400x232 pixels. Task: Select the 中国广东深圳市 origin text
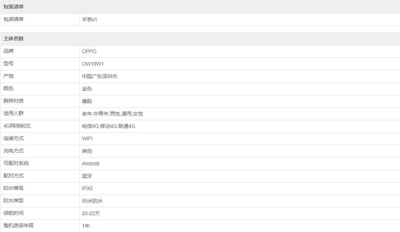coord(99,76)
